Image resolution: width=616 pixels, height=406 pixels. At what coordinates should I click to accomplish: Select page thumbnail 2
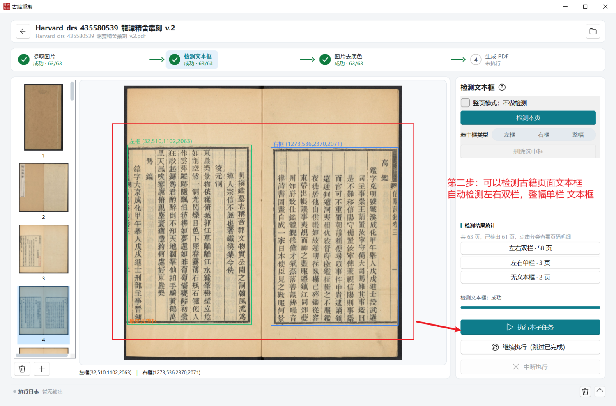tap(44, 188)
